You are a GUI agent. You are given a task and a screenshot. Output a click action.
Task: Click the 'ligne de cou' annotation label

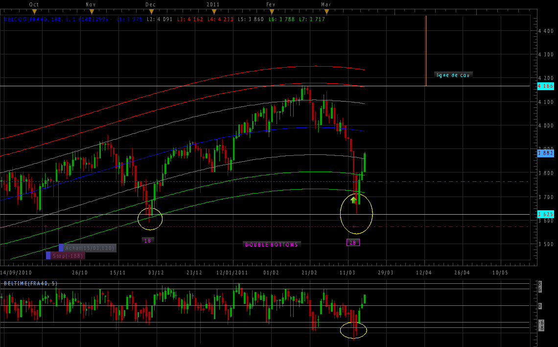(453, 75)
